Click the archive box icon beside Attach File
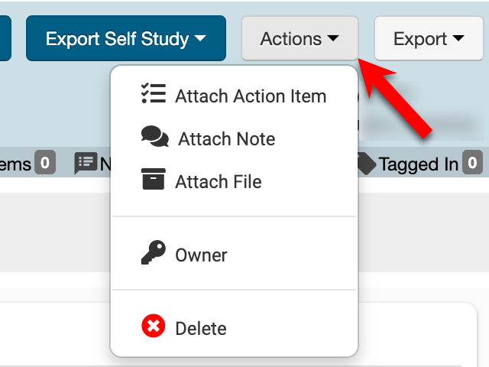The width and height of the screenshot is (489, 367). (x=154, y=180)
